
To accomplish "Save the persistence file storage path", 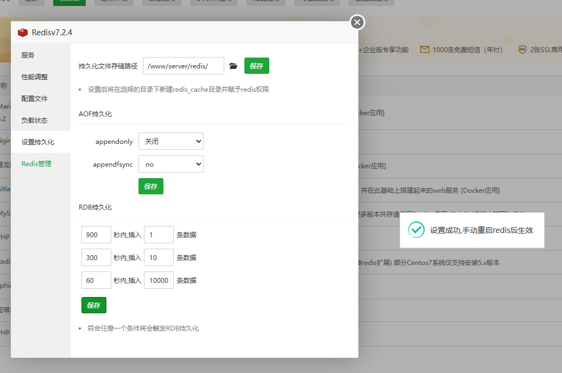I will pos(257,66).
